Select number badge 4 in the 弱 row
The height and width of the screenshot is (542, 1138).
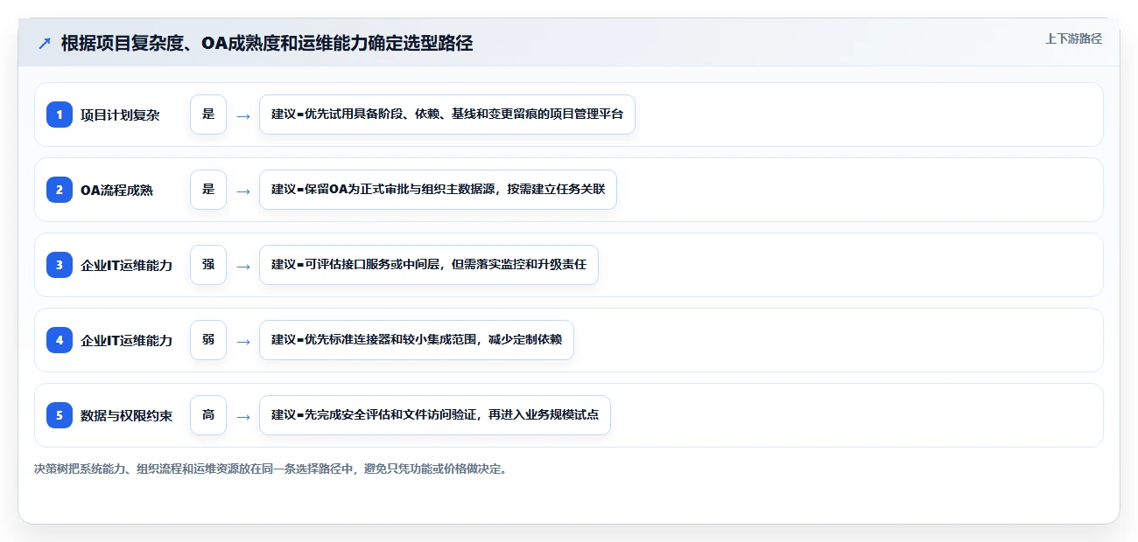(60, 340)
